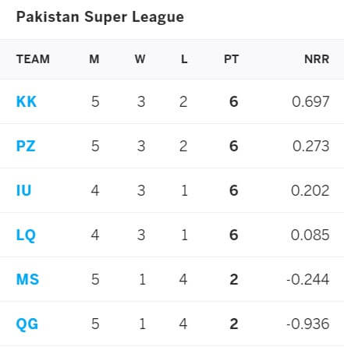Select KK's net run rate 0.697
This screenshot has height=347, width=344.
pyautogui.click(x=310, y=101)
